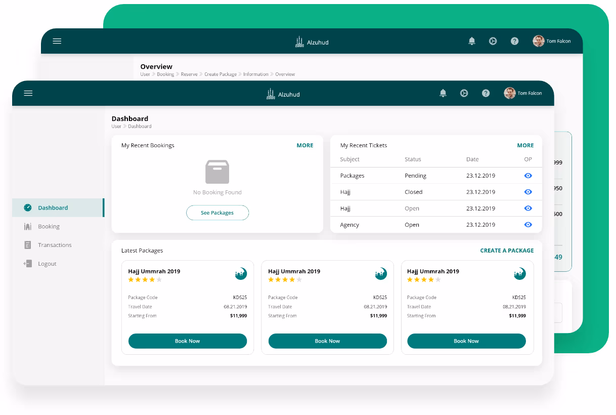Click the empty box No Booking icon

(x=217, y=172)
